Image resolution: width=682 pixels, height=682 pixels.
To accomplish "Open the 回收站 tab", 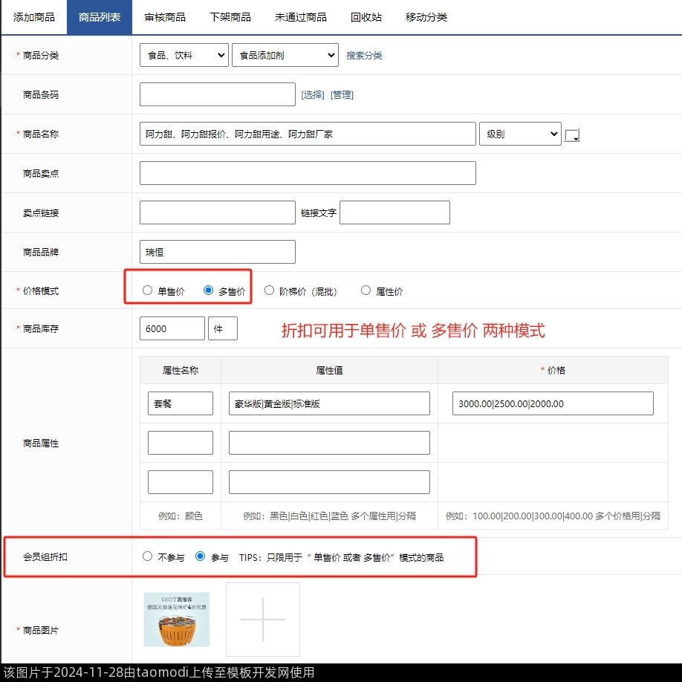I will click(366, 17).
